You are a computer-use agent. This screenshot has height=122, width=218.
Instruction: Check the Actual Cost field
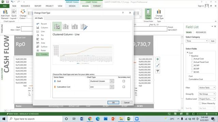coord(192,59)
